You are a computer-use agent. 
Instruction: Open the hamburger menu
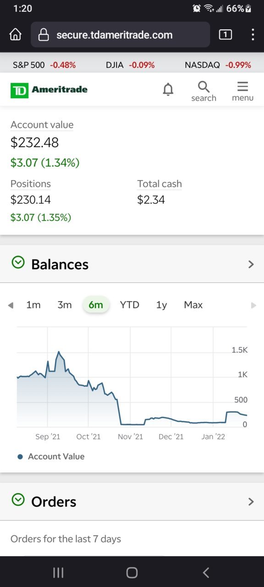coord(242,91)
